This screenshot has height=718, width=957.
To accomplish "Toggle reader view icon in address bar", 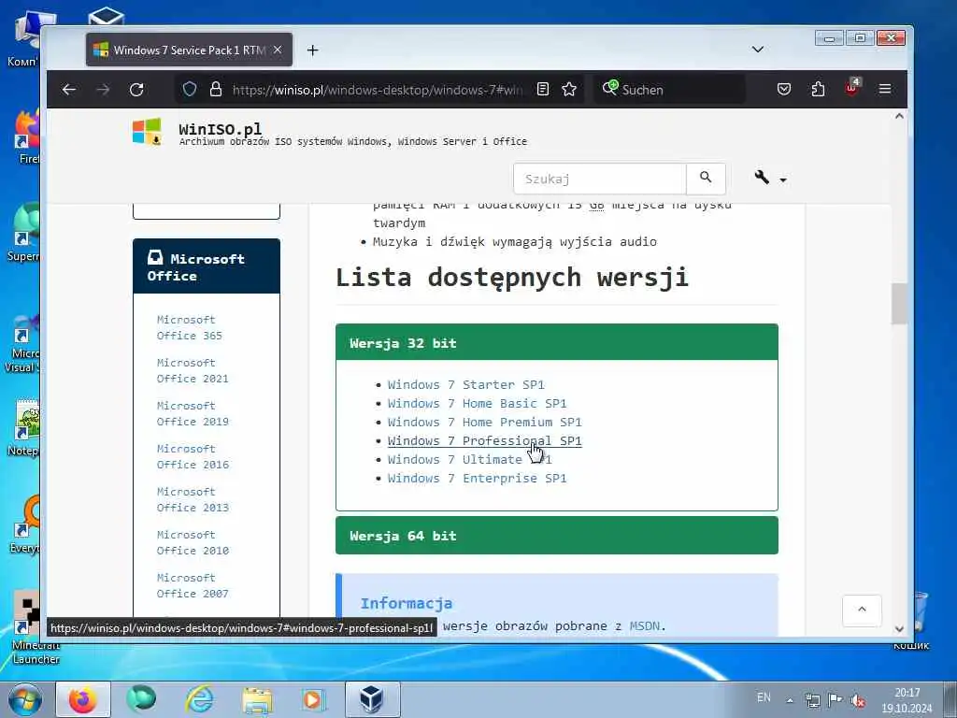I will click(x=543, y=90).
